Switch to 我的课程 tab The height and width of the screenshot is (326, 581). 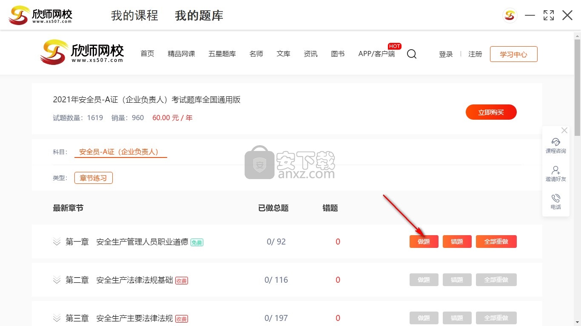tap(134, 16)
